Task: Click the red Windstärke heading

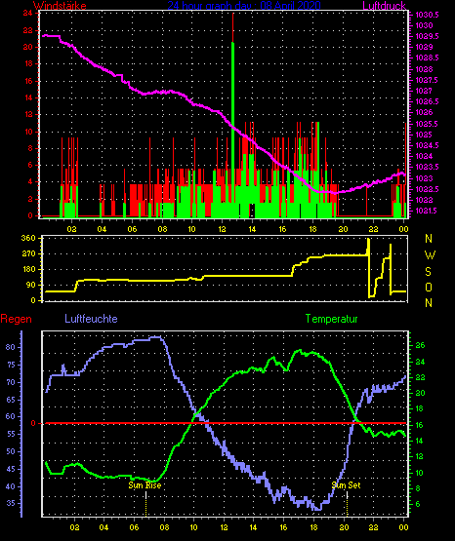Action: [x=60, y=5]
